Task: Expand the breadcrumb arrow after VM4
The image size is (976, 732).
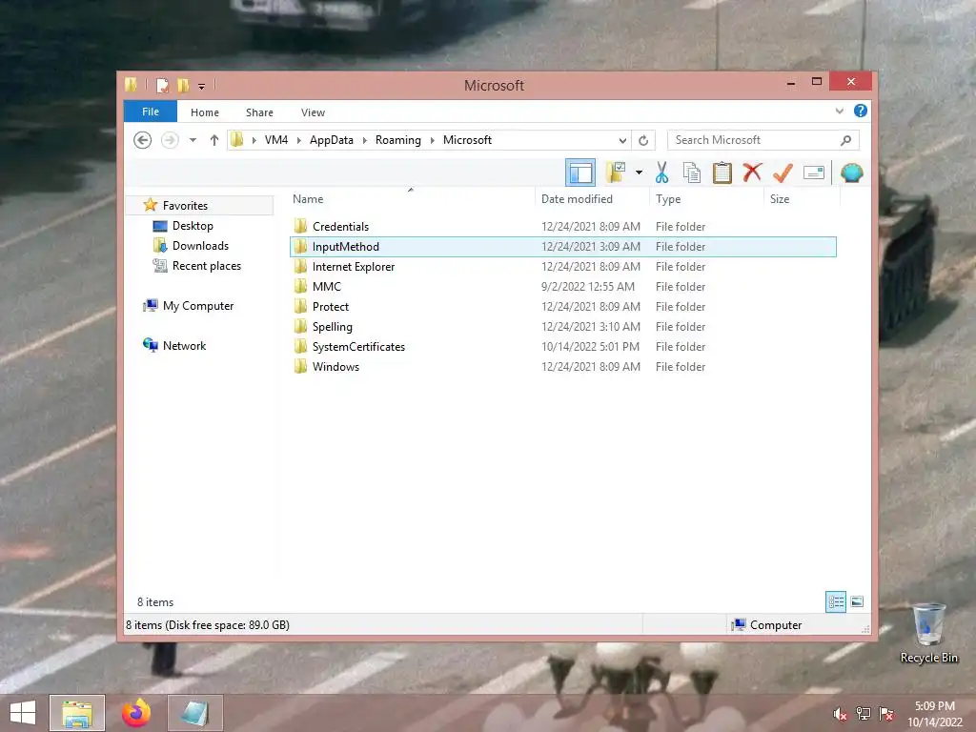Action: (298, 140)
